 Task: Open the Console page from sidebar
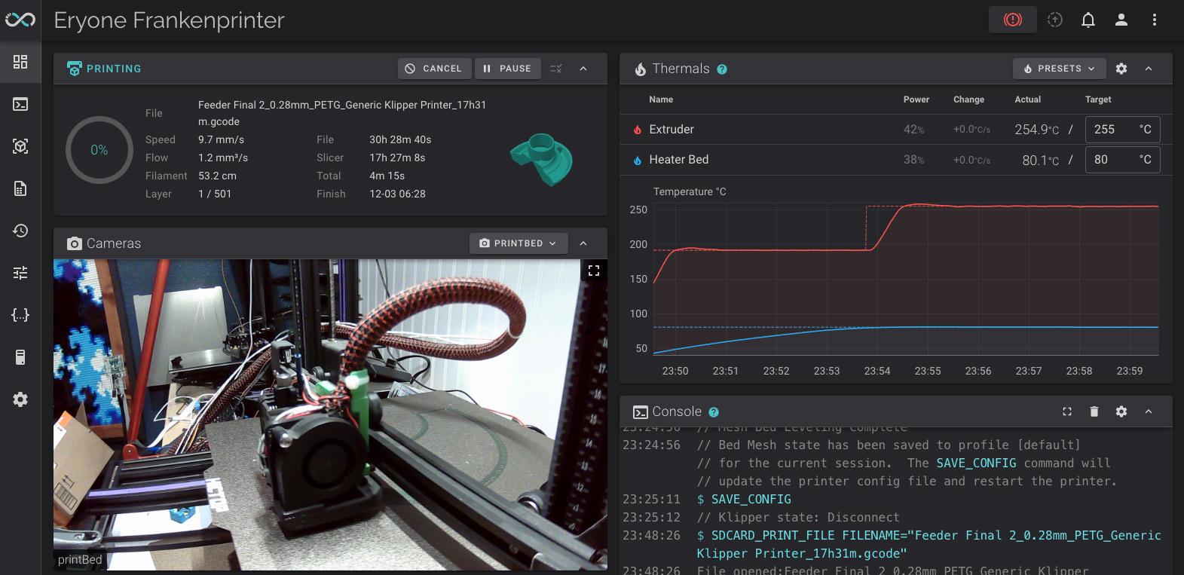tap(20, 104)
